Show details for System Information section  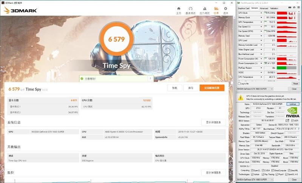[x=213, y=122]
